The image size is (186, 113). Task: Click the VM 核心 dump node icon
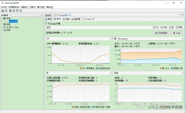tap(4, 27)
